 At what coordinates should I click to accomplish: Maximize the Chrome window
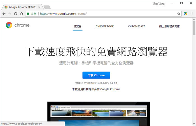click(x=181, y=3)
